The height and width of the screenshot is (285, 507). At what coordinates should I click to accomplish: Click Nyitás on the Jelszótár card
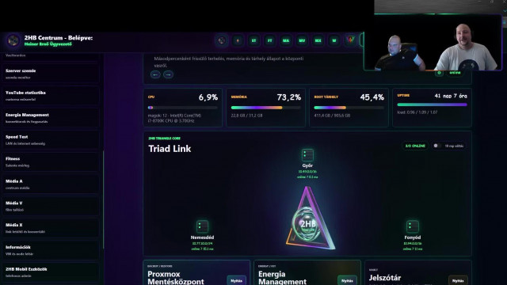point(458,281)
